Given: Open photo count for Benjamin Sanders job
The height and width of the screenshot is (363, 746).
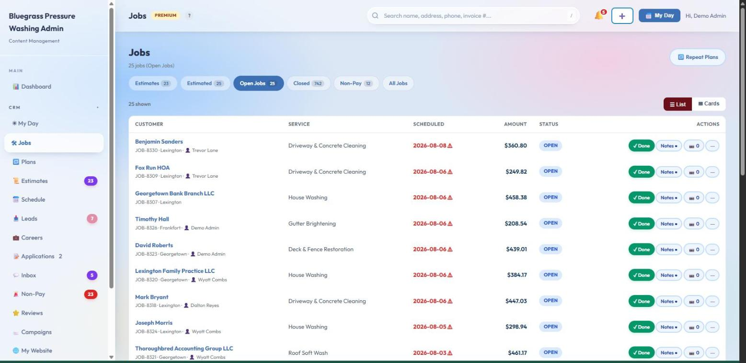Looking at the screenshot, I should click(693, 146).
